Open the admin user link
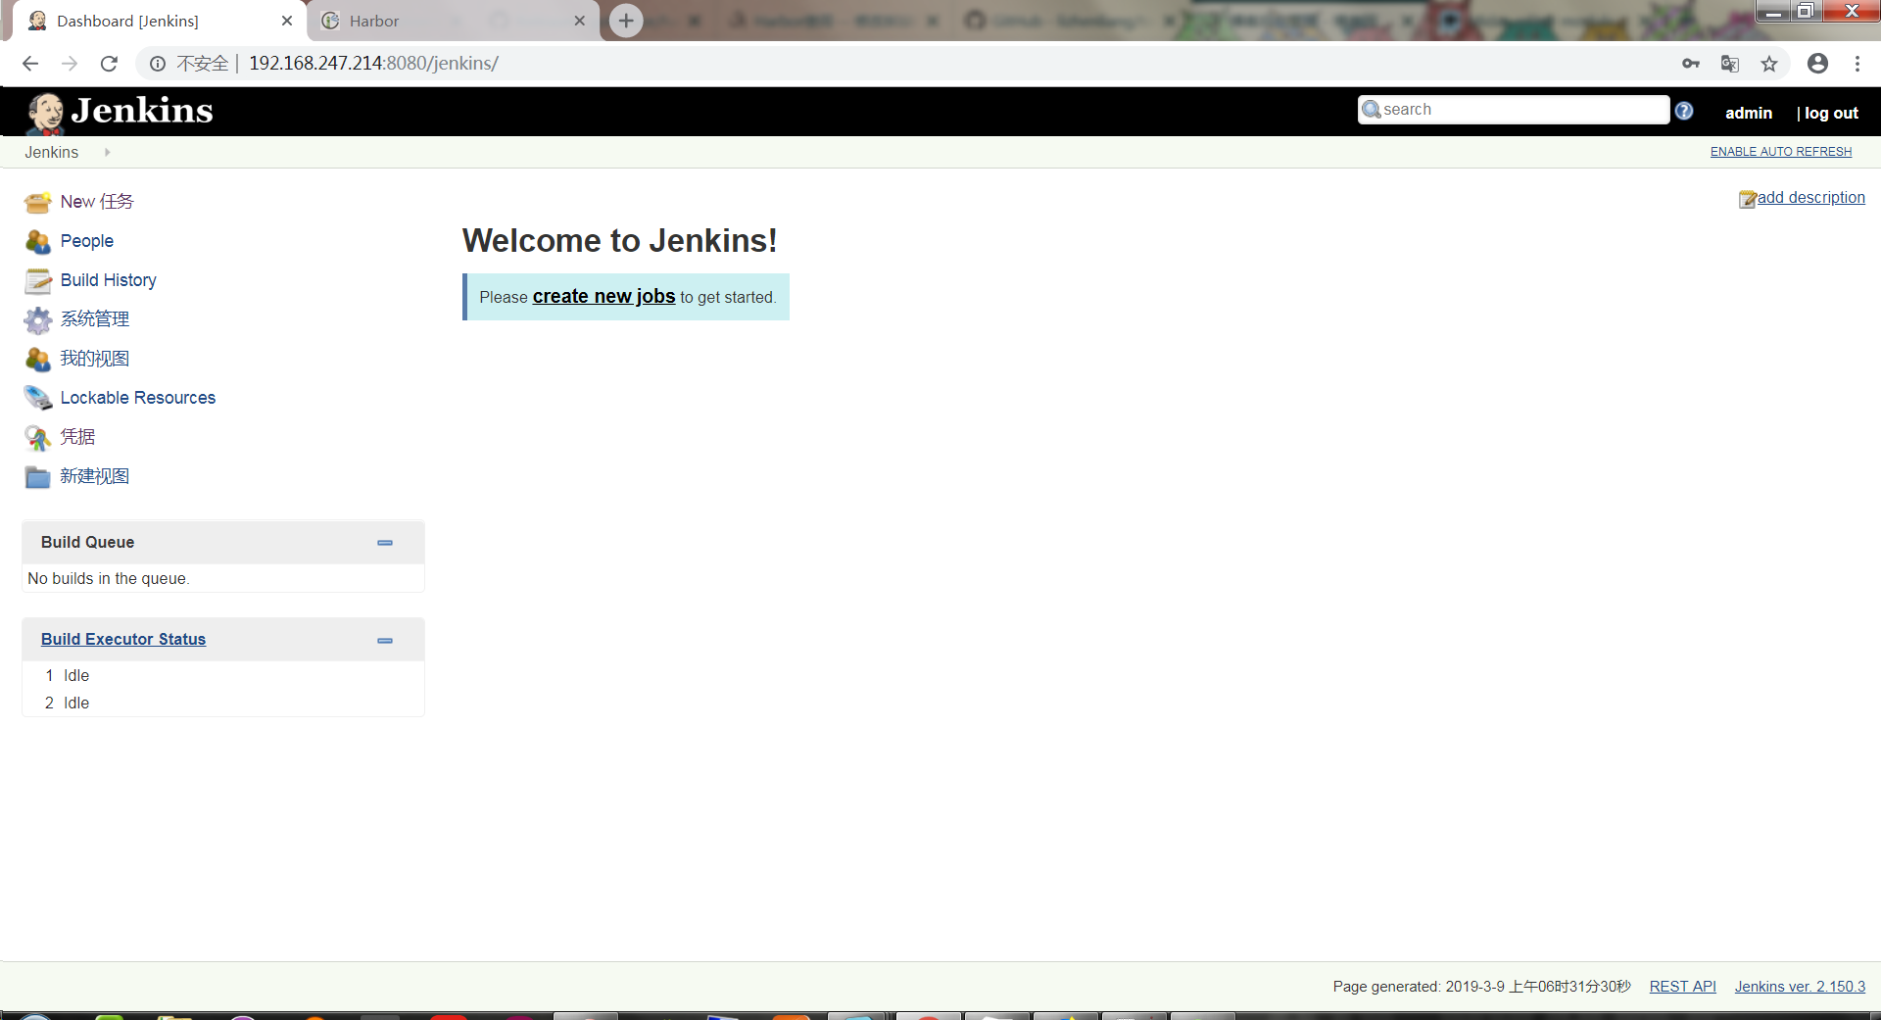This screenshot has width=1881, height=1020. tap(1749, 114)
